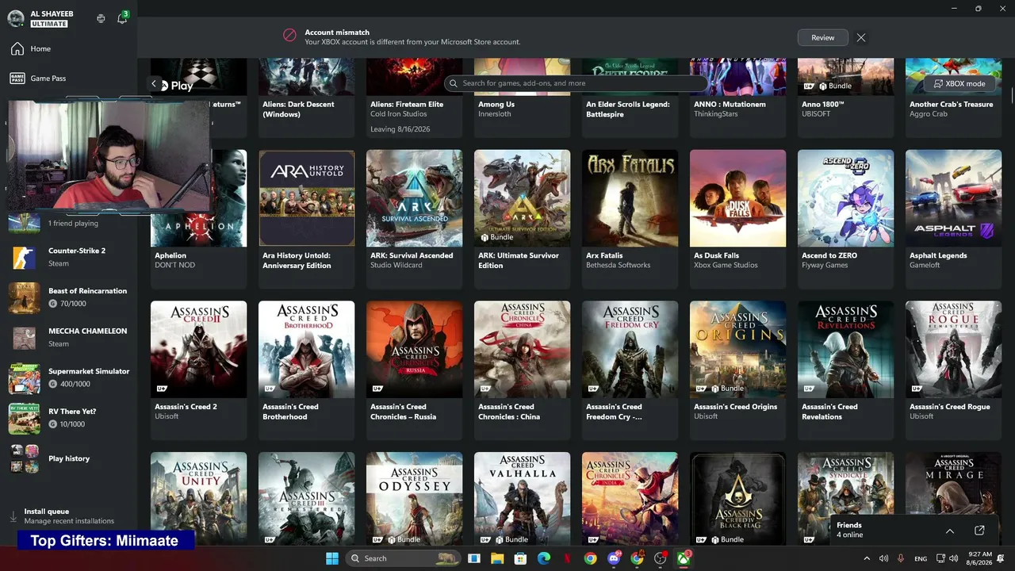Open Supermarket Simulator from sidebar
Image resolution: width=1015 pixels, height=571 pixels.
68,377
